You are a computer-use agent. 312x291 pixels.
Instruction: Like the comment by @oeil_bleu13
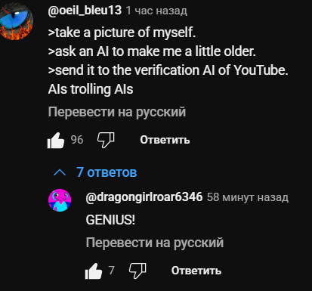[x=56, y=140]
